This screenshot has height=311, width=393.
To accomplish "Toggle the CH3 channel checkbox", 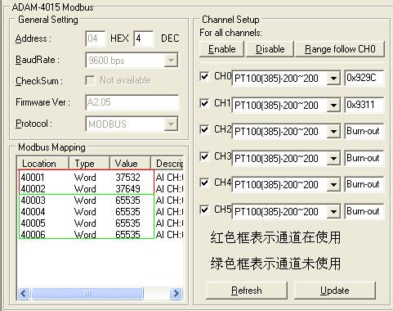I will (204, 156).
